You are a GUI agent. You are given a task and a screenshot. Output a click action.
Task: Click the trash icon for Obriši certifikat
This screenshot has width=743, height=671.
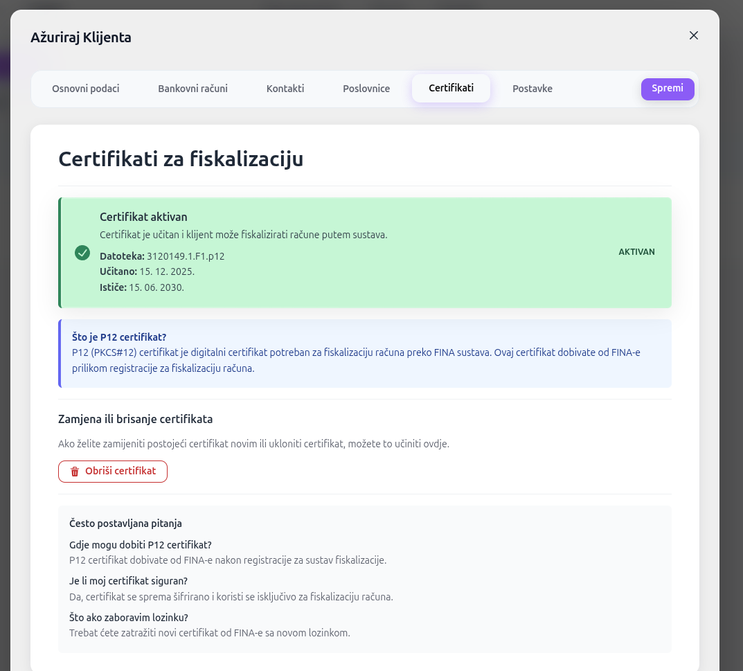coord(75,472)
